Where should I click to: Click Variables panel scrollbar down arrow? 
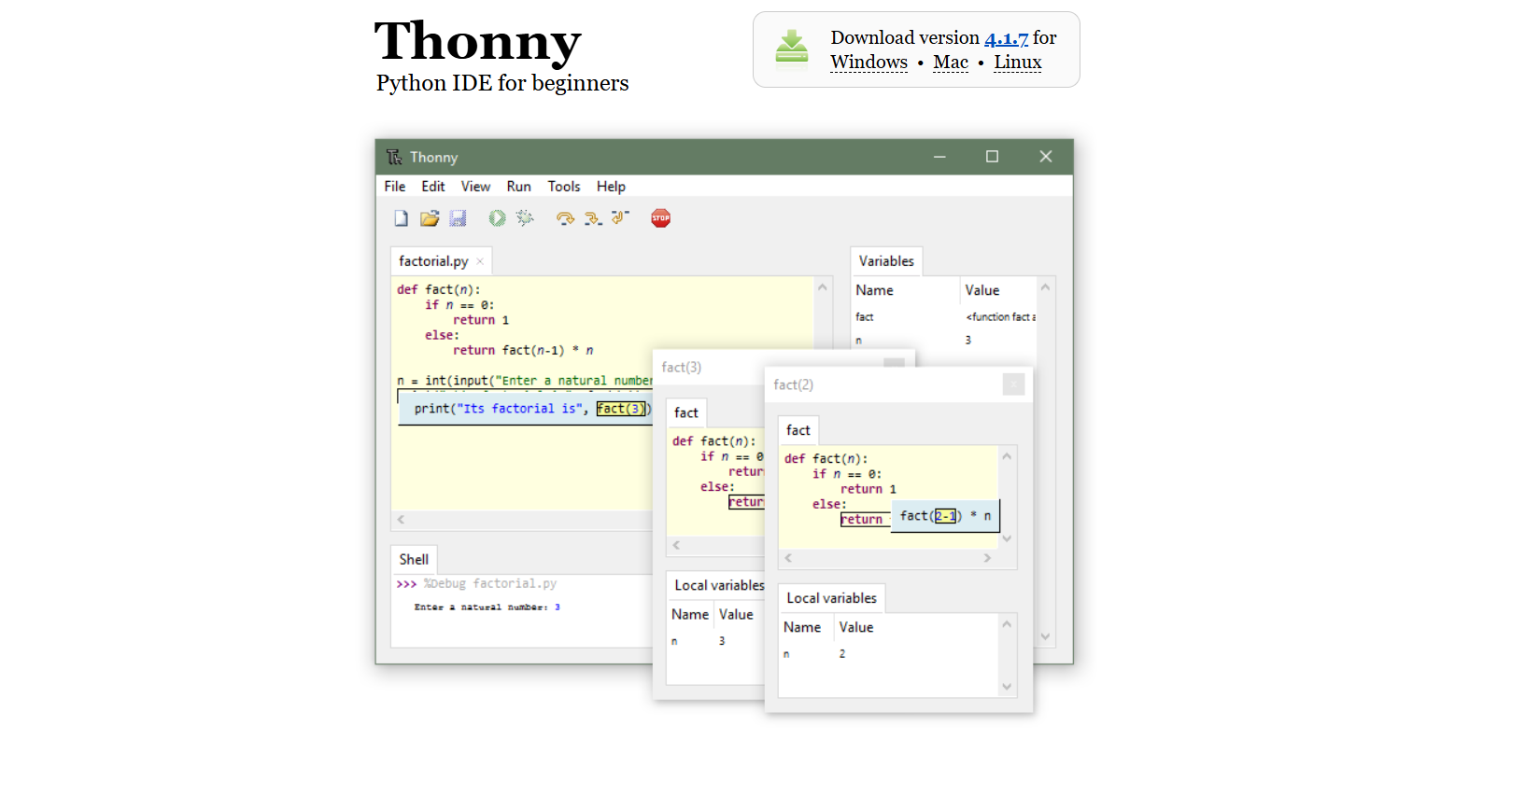click(1045, 636)
